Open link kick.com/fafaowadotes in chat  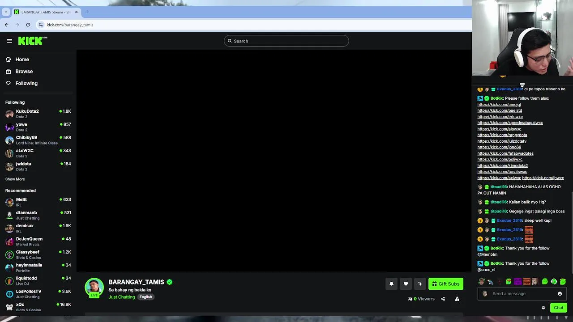[x=505, y=153]
